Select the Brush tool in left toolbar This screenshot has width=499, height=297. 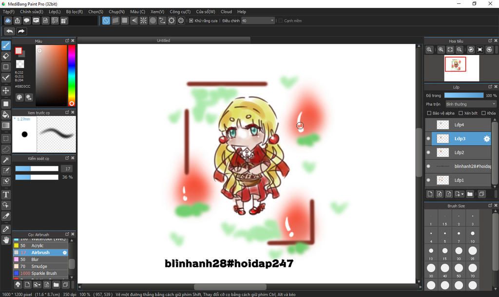[6, 45]
